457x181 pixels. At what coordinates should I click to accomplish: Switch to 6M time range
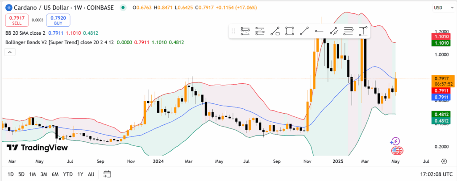tap(55, 174)
